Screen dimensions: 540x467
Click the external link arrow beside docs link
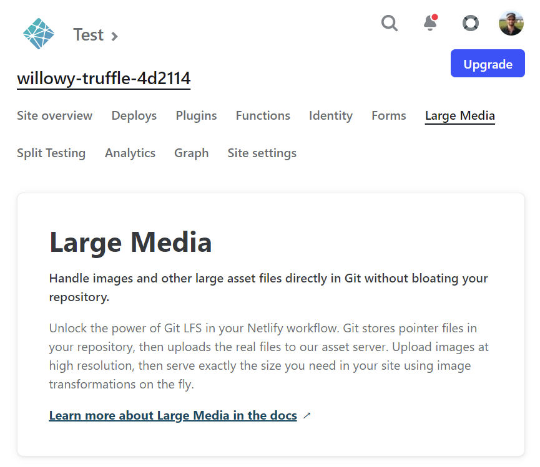click(x=307, y=415)
